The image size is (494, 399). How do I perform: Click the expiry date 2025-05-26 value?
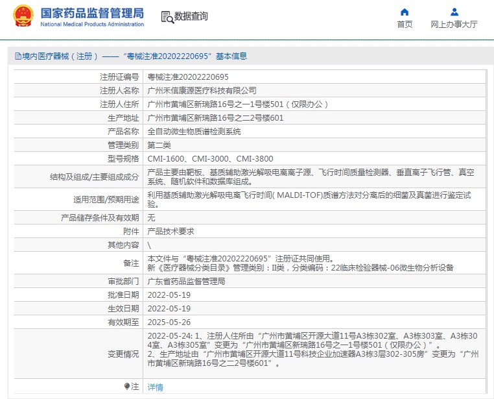pos(169,322)
